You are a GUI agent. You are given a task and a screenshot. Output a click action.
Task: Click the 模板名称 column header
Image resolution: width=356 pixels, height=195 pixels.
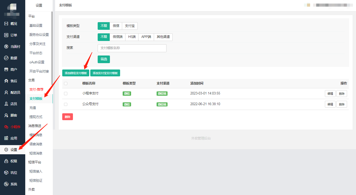(89, 83)
